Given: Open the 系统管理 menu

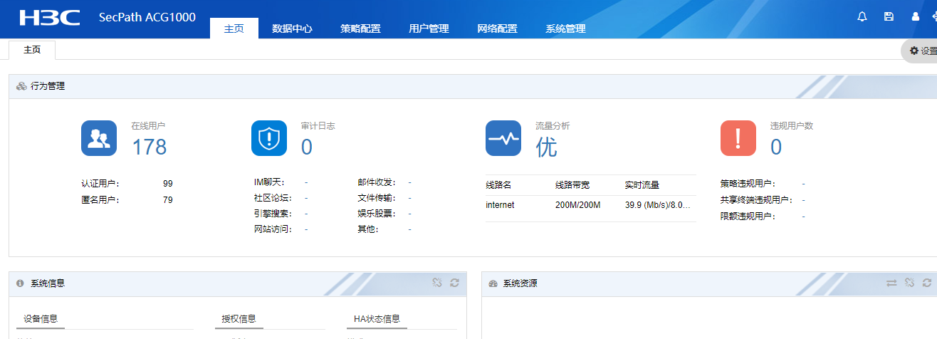Looking at the screenshot, I should (565, 29).
